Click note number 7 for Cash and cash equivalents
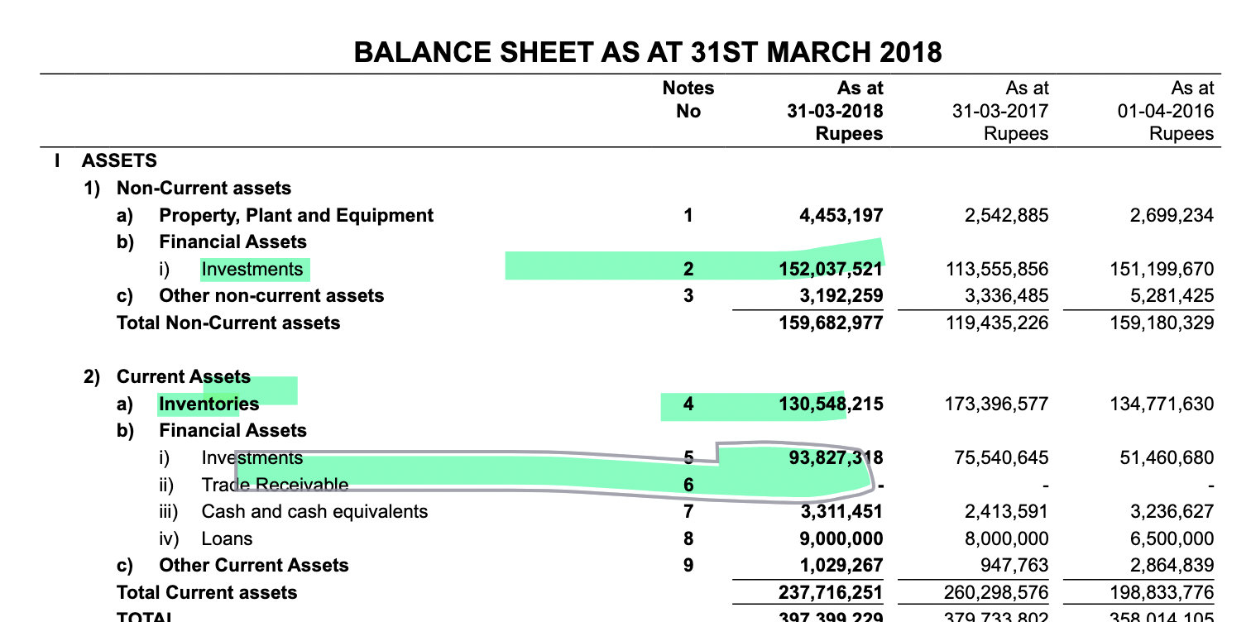 tap(688, 512)
